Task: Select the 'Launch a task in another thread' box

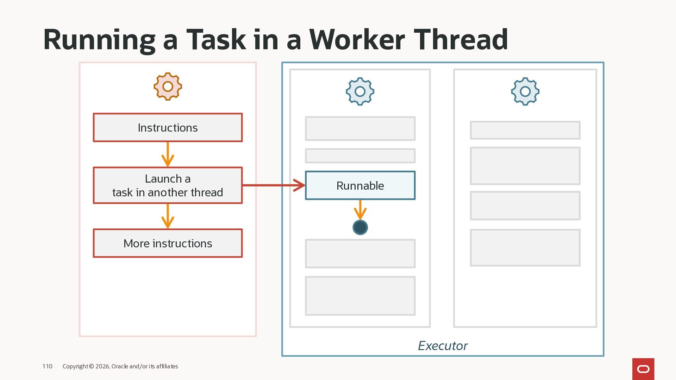Action: [x=168, y=185]
